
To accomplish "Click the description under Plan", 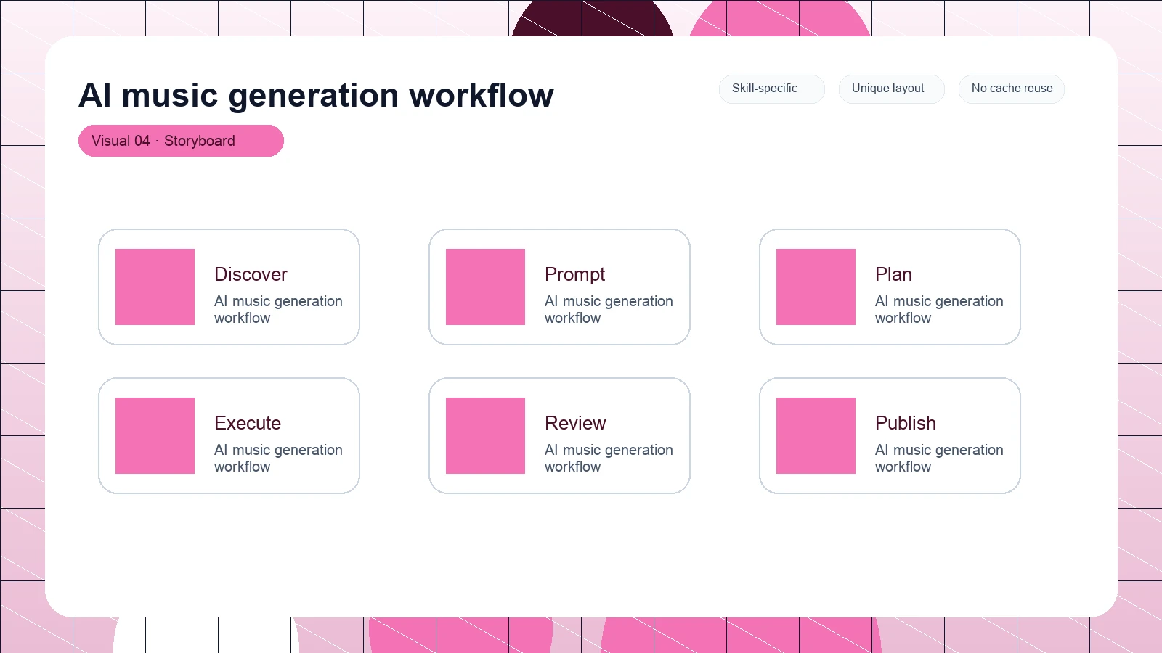I will tap(939, 309).
